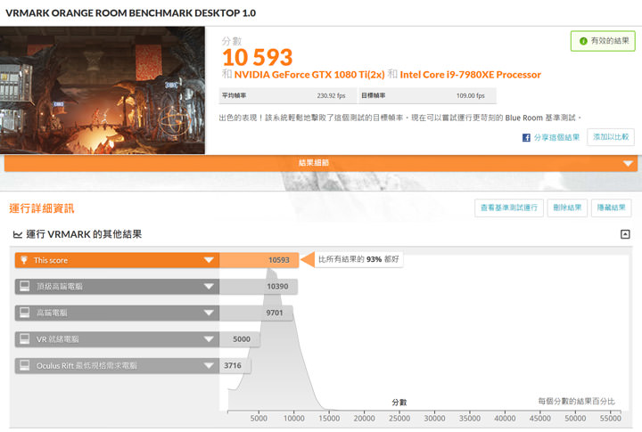The width and height of the screenshot is (642, 432).
Task: Click the 93% better-than-all-results tooltip
Action: tap(358, 259)
